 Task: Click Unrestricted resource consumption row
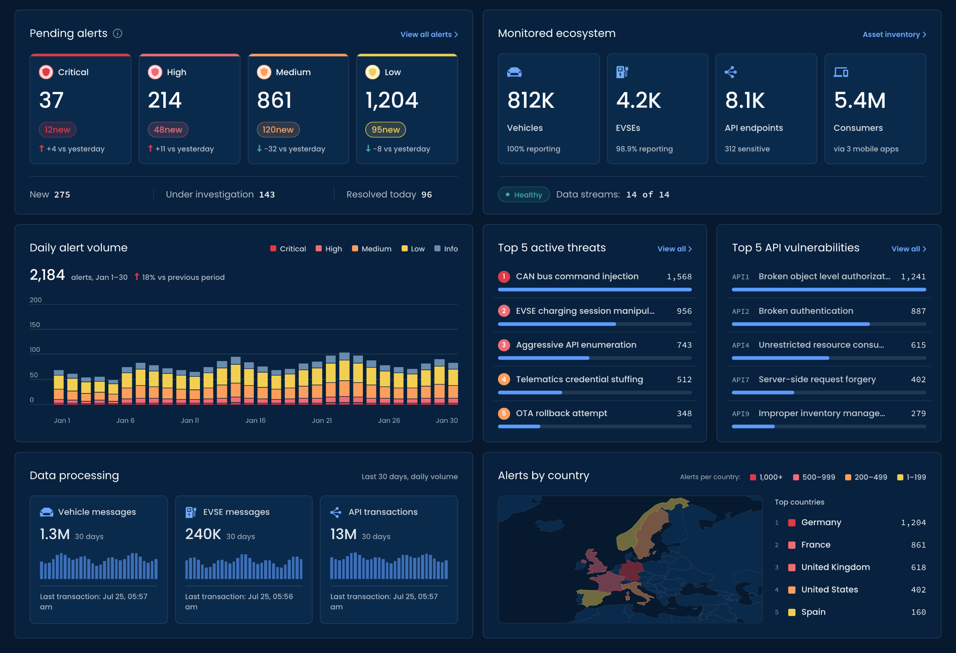pos(829,349)
